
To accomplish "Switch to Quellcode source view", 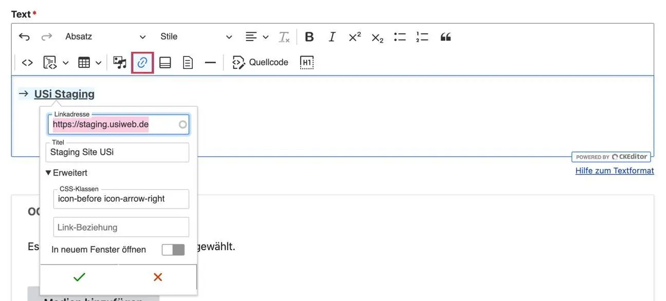I will [x=260, y=63].
